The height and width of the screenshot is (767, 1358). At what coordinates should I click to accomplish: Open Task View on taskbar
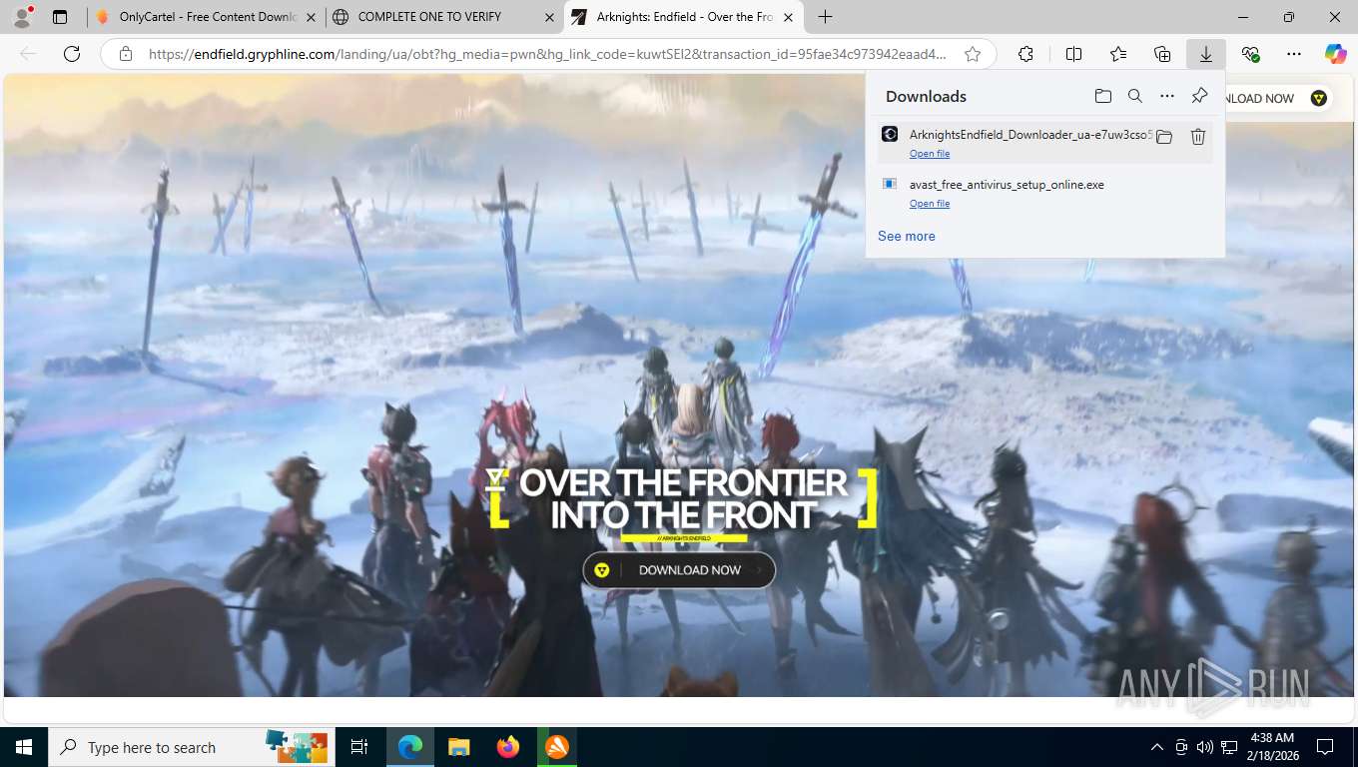(x=359, y=747)
